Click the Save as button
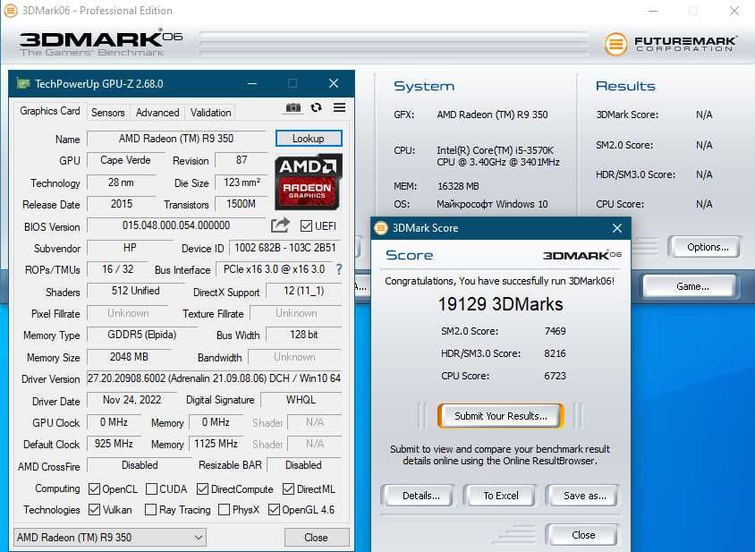 (x=584, y=496)
